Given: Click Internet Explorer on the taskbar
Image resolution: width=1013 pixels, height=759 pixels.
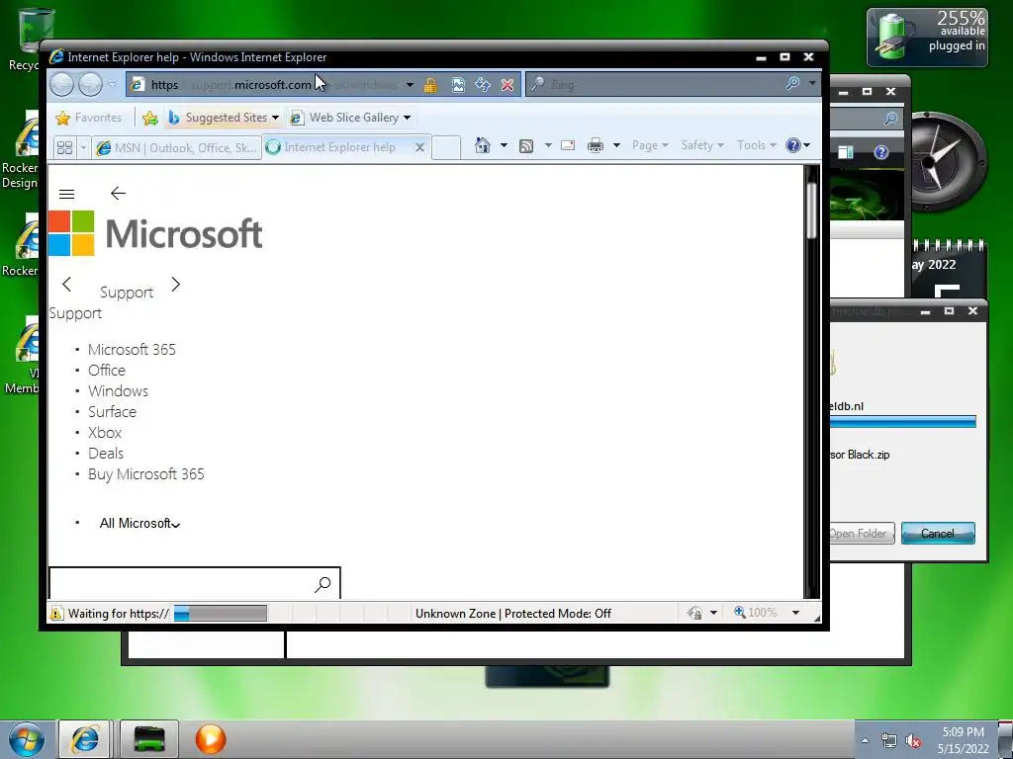Looking at the screenshot, I should coord(85,739).
